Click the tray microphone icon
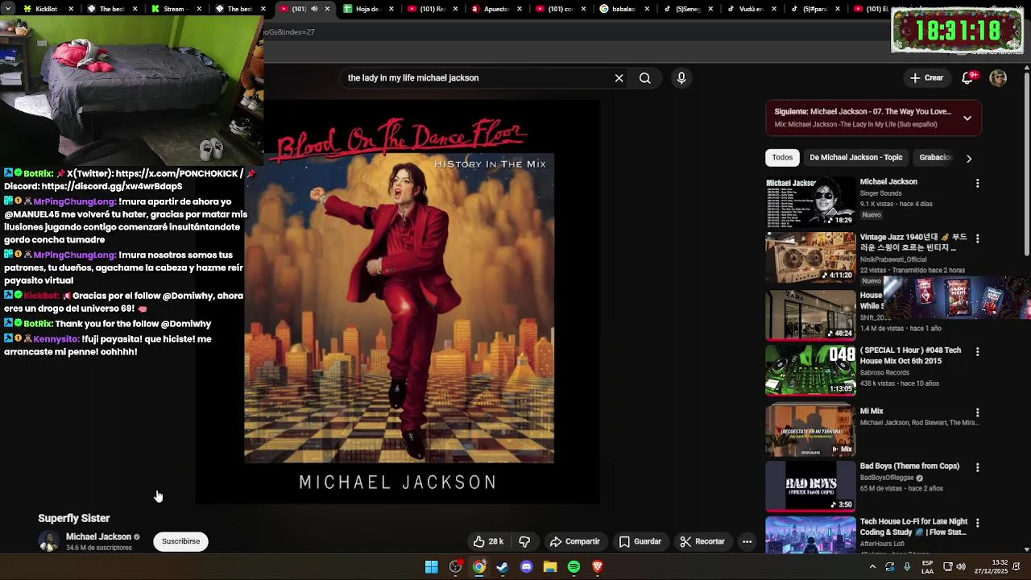Screen dimensions: 1031x580 pos(907,567)
